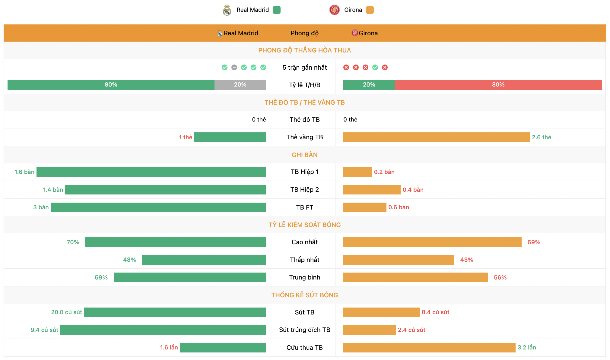Click the GHI BÀN section heading
610x360 pixels.
coord(304,155)
